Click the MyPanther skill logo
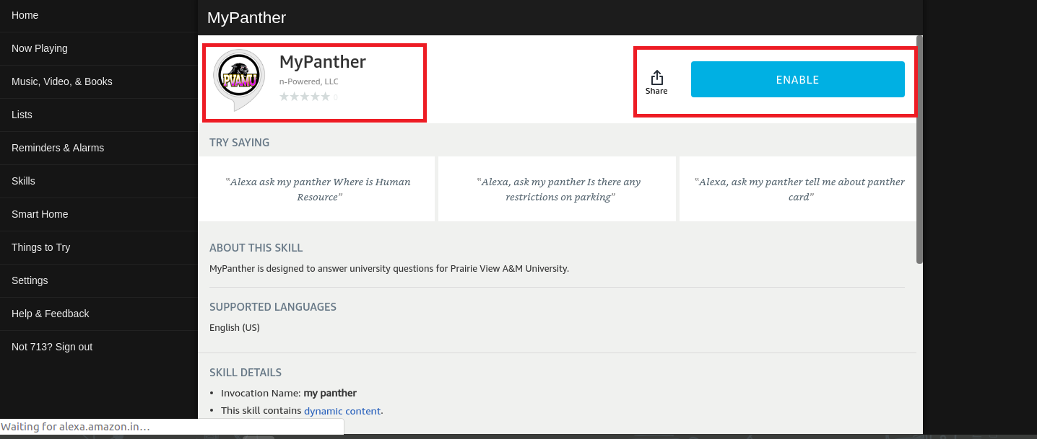1037x439 pixels. coord(239,80)
